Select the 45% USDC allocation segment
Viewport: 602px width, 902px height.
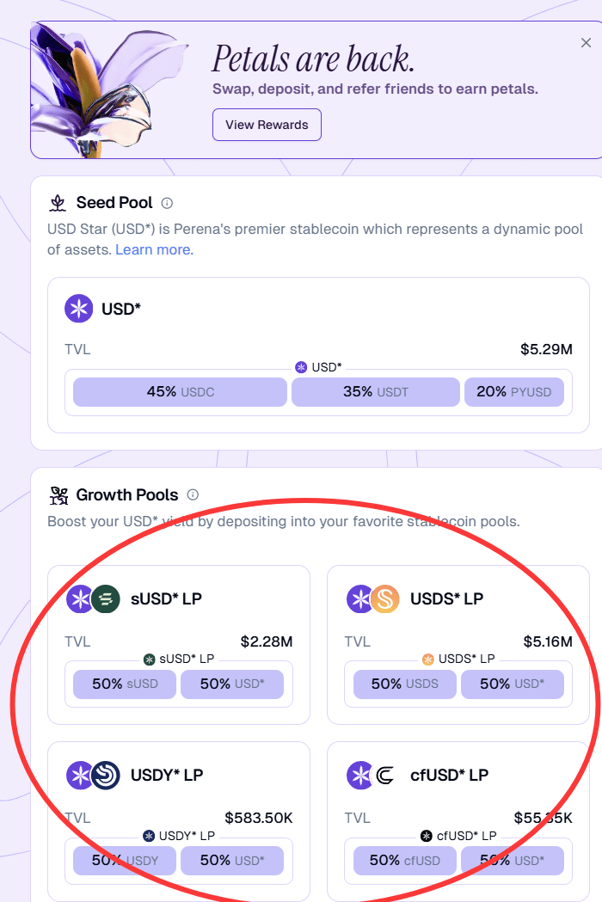coord(180,392)
